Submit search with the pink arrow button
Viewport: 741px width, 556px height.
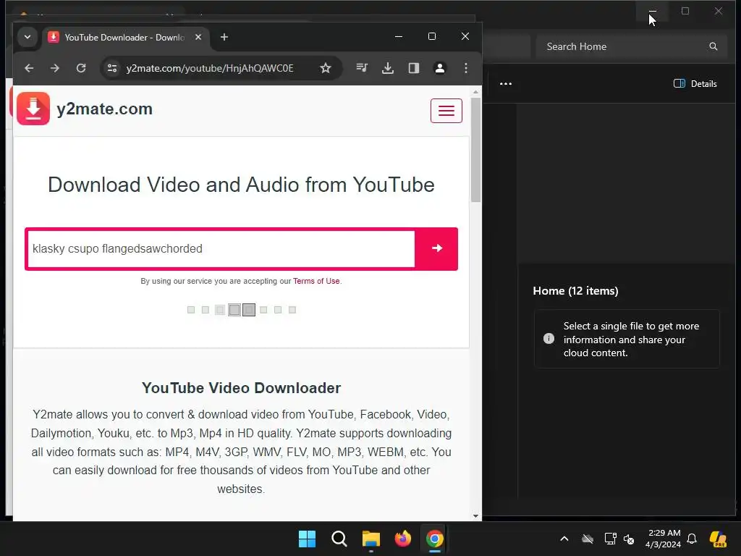tap(436, 249)
